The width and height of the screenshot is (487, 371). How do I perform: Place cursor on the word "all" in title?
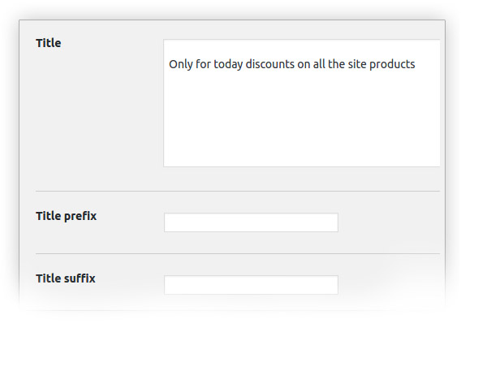click(x=319, y=64)
